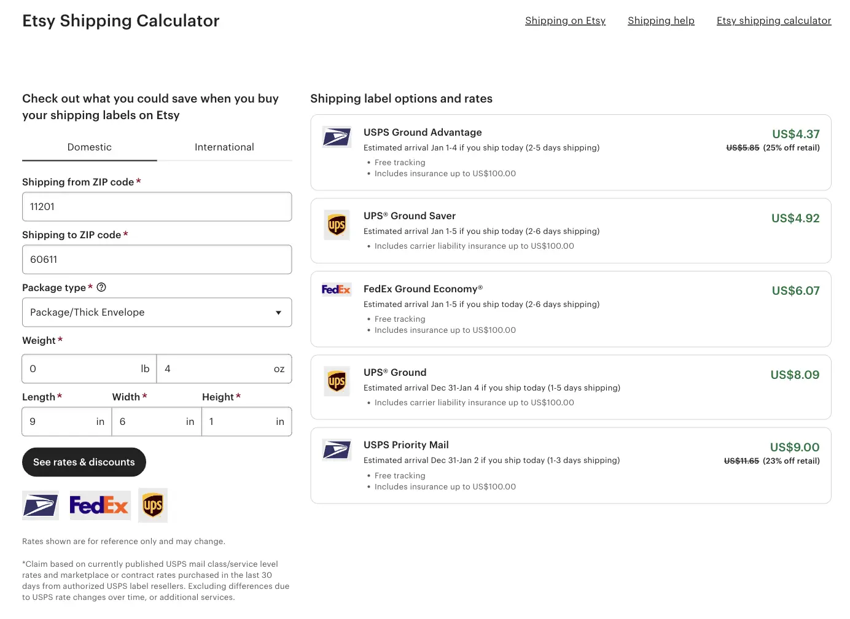Click UPS logo beside Ground Saver option
Viewport: 850px width, 619px height.
click(x=337, y=225)
